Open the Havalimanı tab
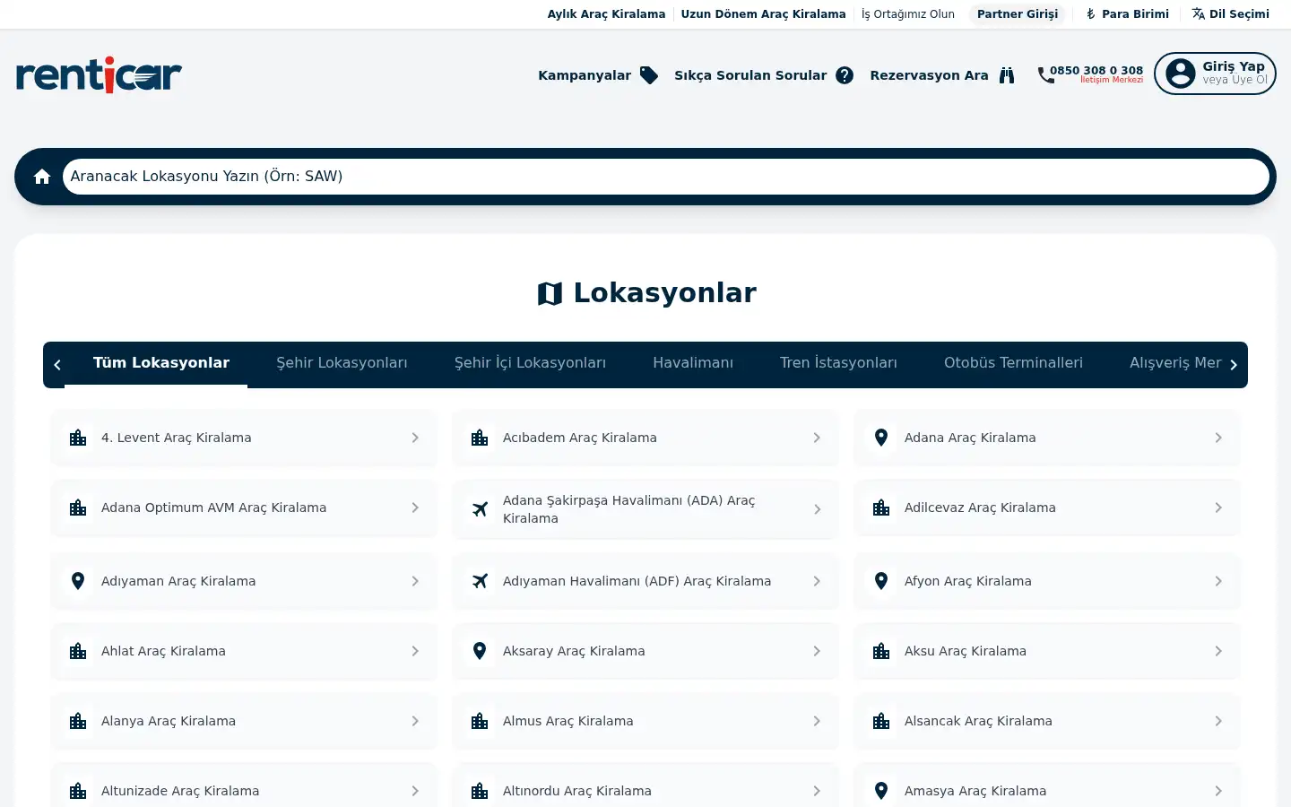 [x=693, y=363]
